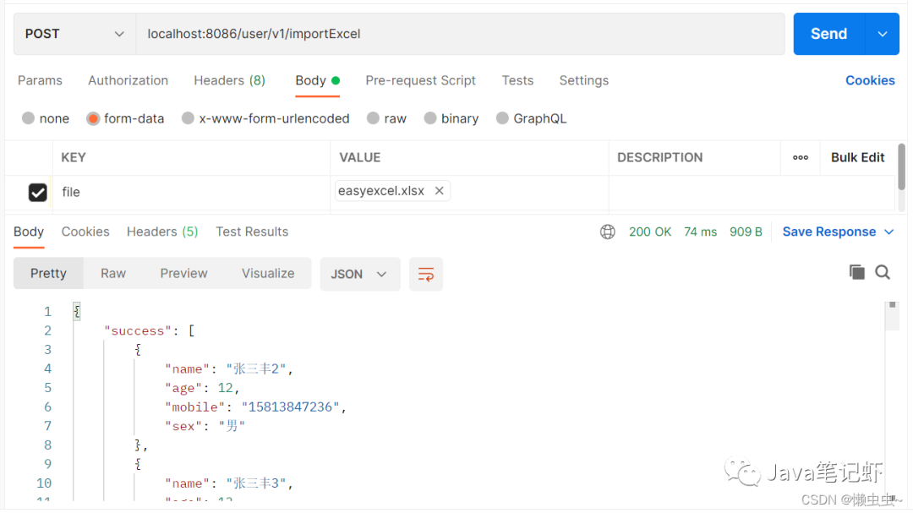The width and height of the screenshot is (913, 513).
Task: Click the VALUE column header
Action: tap(360, 158)
